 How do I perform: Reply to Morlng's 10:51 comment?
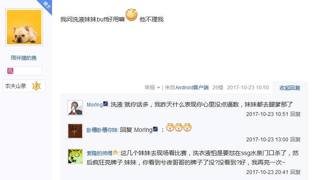[x=295, y=114]
